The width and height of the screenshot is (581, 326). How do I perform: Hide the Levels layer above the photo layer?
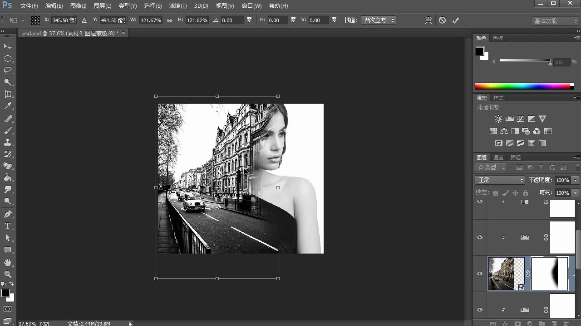coord(480,238)
